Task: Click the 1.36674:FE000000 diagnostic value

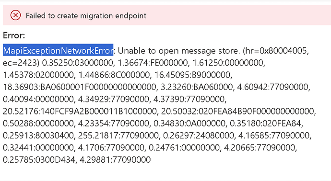Action: 153,63
